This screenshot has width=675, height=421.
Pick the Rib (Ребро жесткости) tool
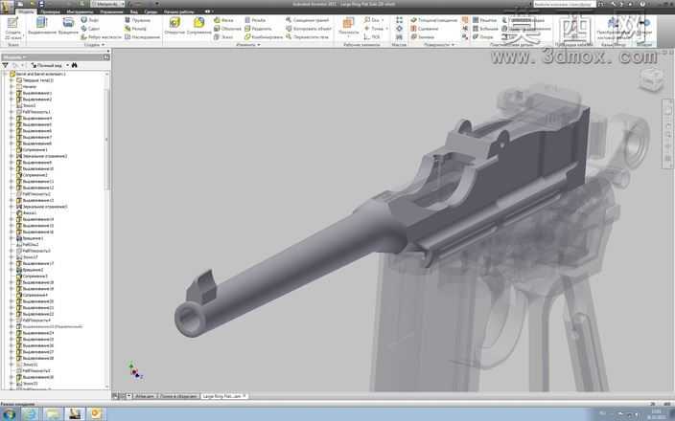tap(102, 37)
